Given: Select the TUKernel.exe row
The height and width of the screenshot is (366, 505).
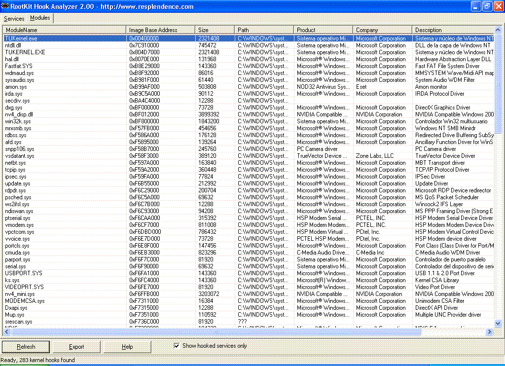Looking at the screenshot, I should [249, 38].
